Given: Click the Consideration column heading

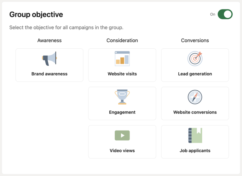Looking at the screenshot, I should (x=122, y=40).
